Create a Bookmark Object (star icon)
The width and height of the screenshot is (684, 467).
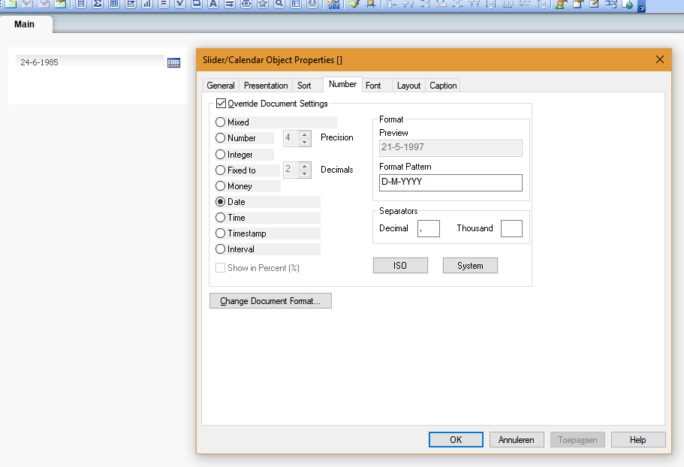coord(263,4)
